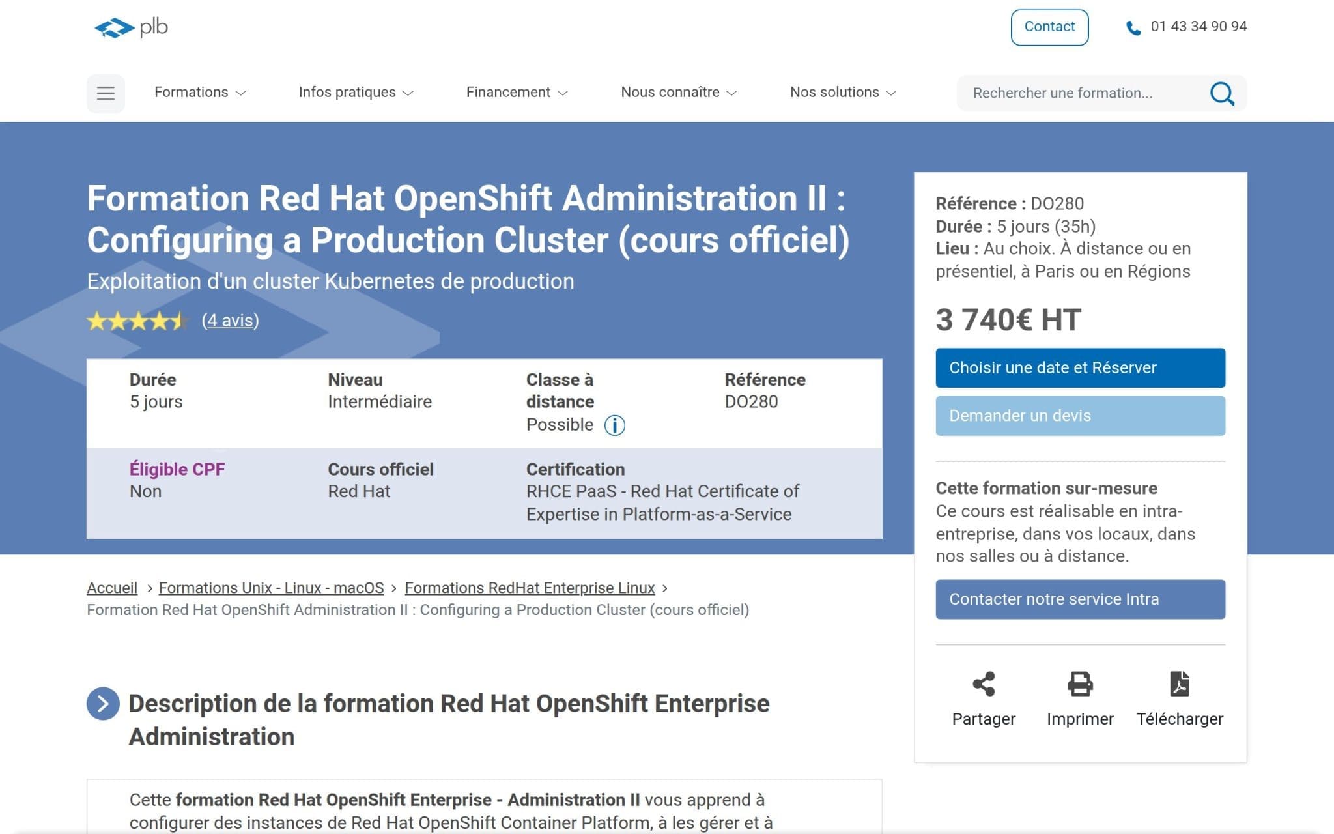Click Contacter notre service Intra
This screenshot has height=834, width=1334.
1080,599
